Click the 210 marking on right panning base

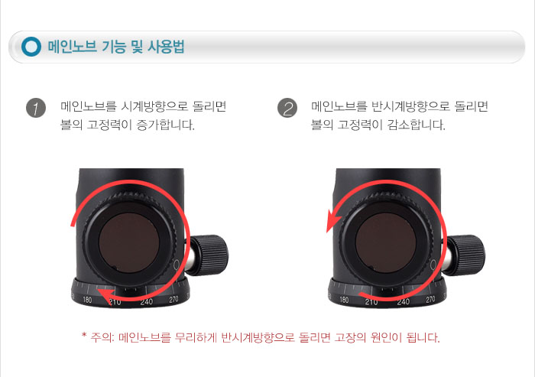coord(371,302)
